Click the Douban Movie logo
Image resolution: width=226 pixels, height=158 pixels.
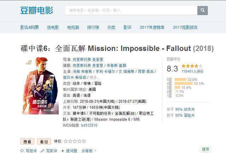[x=37, y=10]
